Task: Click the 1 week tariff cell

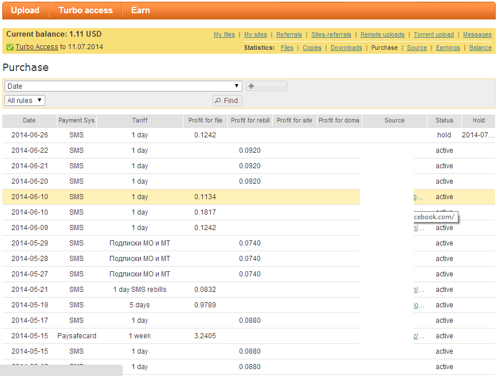Action: point(140,336)
